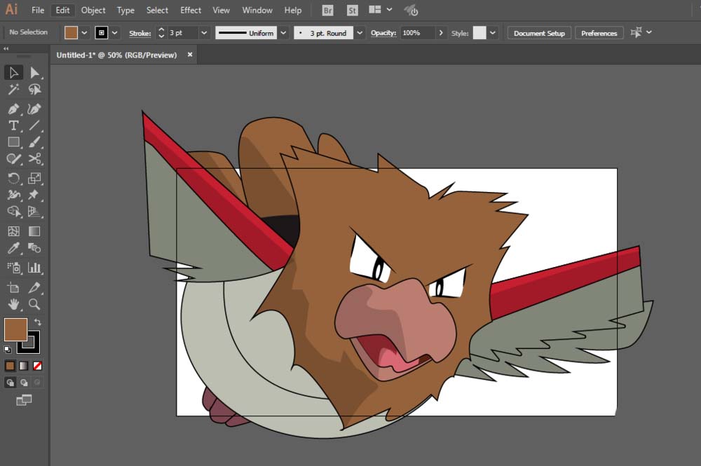701x466 pixels.
Task: Open the Window menu
Action: pyautogui.click(x=257, y=11)
